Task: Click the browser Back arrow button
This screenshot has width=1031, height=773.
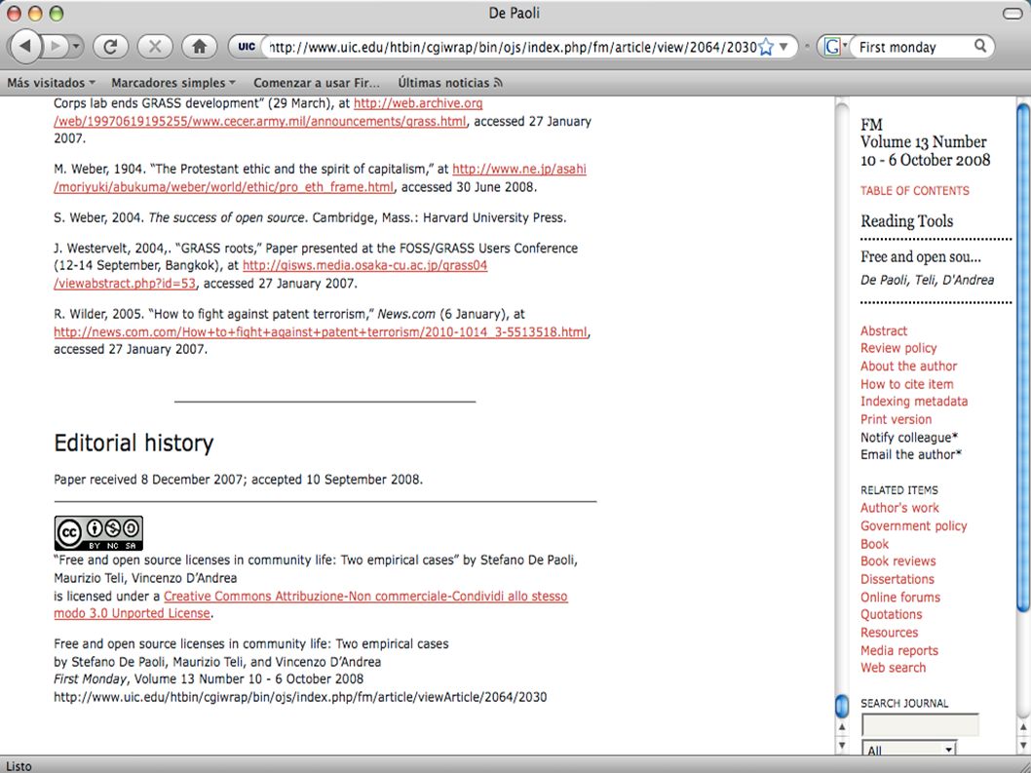Action: pyautogui.click(x=25, y=46)
